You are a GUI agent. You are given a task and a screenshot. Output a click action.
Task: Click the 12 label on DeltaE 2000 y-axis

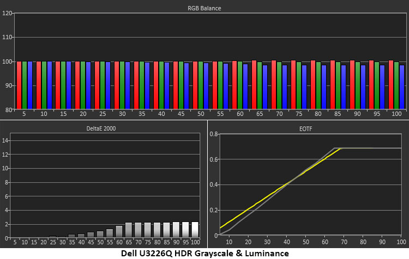coord(5,155)
